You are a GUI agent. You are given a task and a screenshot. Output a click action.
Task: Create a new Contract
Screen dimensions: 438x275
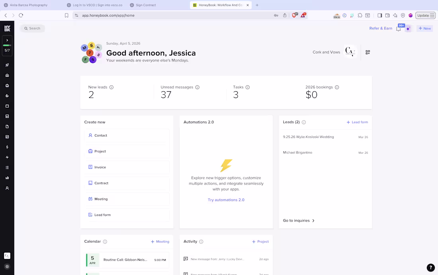click(127, 183)
